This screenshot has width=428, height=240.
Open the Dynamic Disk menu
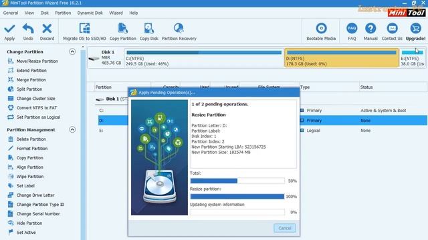pos(90,13)
